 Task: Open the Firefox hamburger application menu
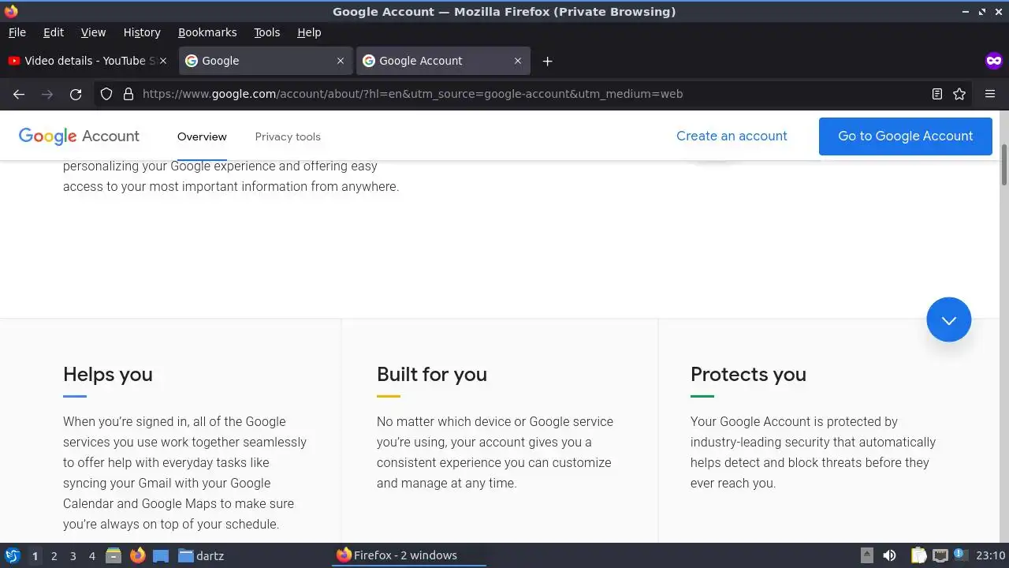[990, 94]
